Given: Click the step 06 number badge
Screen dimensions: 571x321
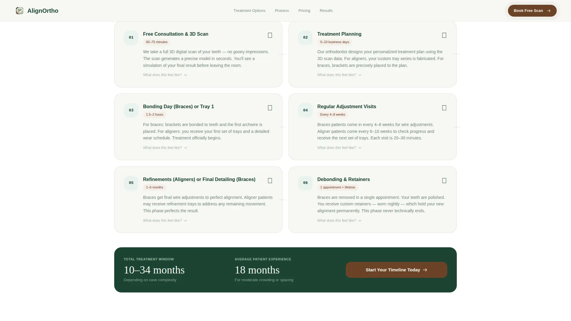Looking at the screenshot, I should point(305,183).
